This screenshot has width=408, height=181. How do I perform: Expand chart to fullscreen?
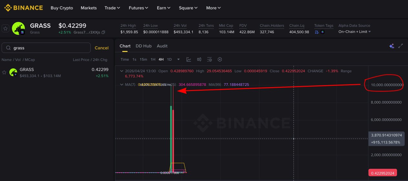[x=401, y=46]
